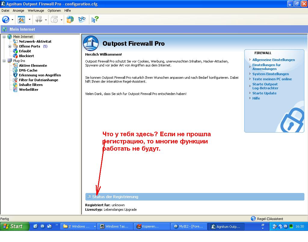Click the greyed time filter toolbar icon
Viewport: 308px width, 242px height.
coord(54,20)
